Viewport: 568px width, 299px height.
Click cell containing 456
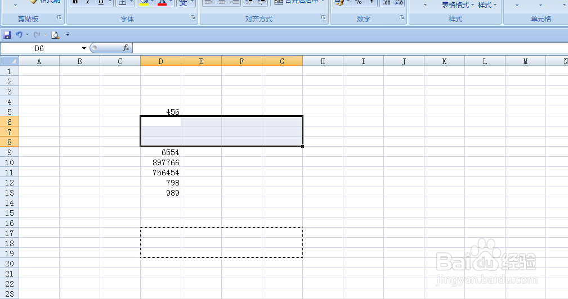tap(161, 112)
